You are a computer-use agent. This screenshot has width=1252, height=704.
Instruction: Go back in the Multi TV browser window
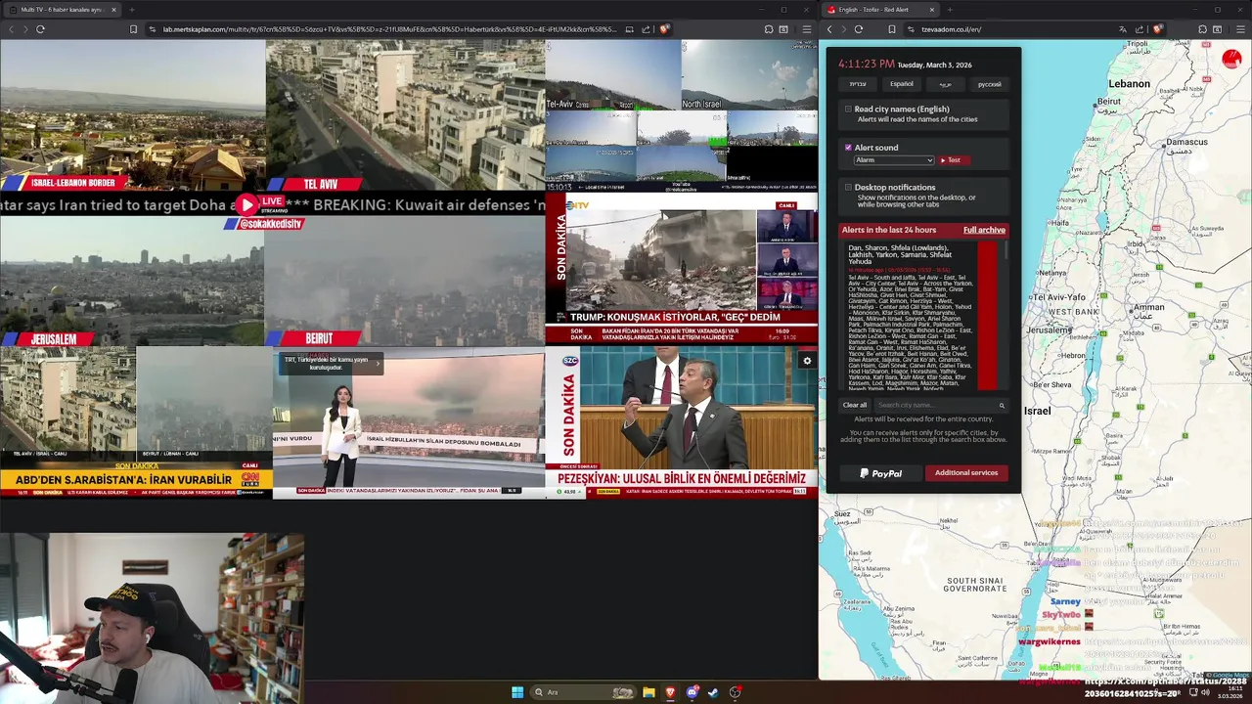point(11,29)
